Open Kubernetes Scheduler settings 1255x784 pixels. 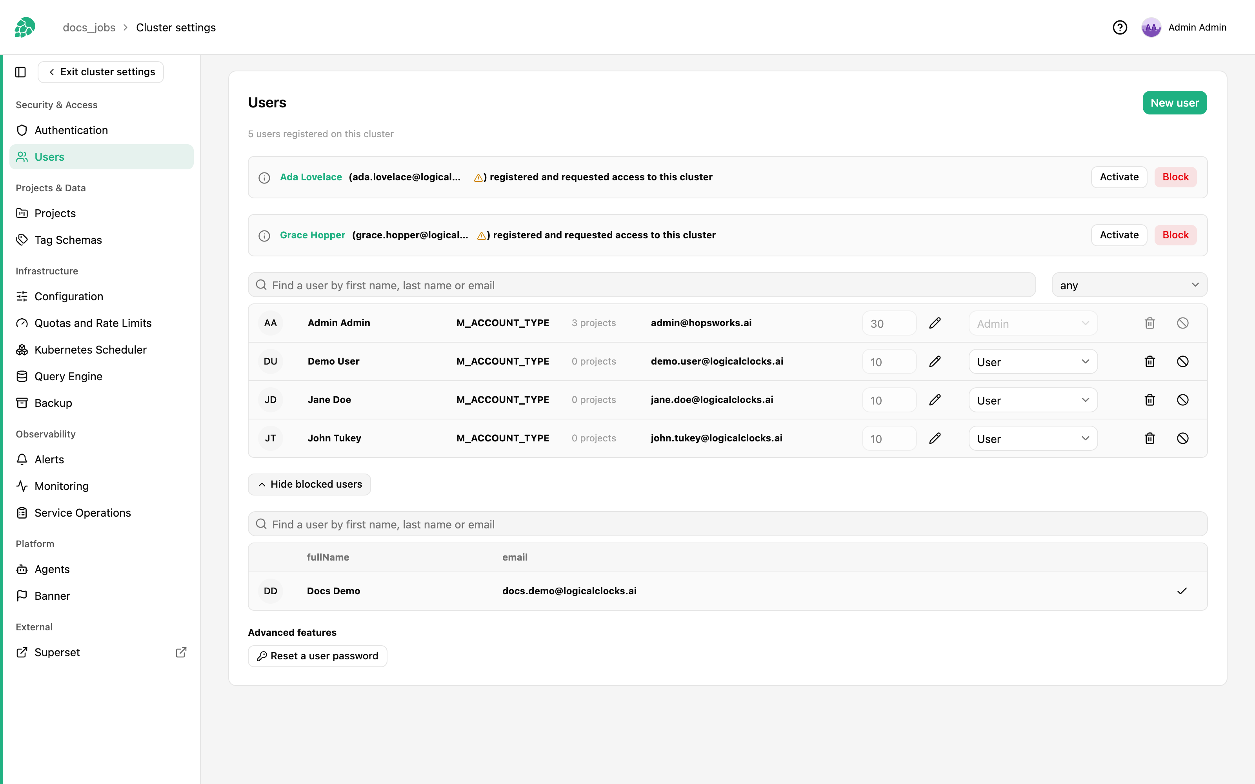coord(101,350)
